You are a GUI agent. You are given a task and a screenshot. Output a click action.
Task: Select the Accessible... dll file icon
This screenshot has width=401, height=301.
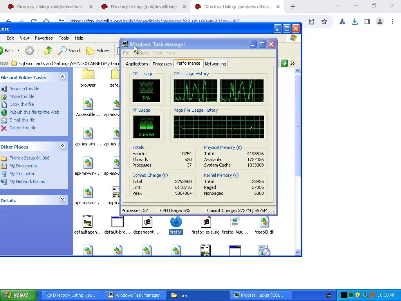tap(88, 104)
